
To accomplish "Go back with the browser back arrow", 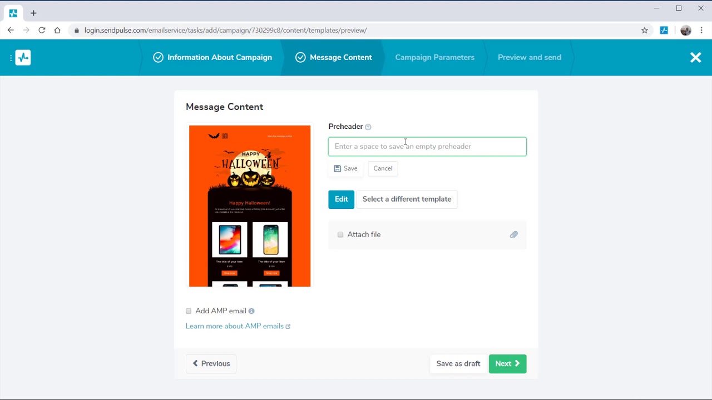I will [11, 30].
